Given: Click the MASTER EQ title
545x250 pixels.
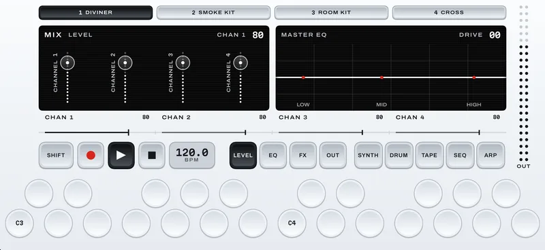Looking at the screenshot, I should click(x=304, y=35).
